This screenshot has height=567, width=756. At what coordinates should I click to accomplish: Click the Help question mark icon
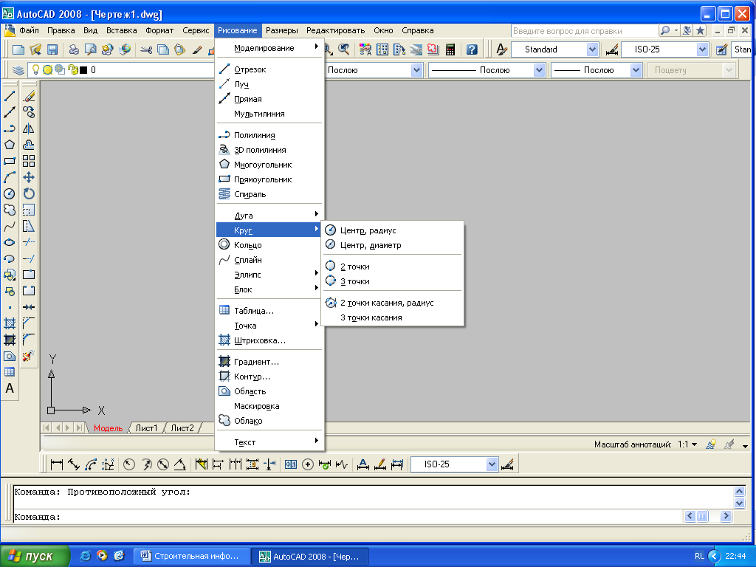pos(472,49)
